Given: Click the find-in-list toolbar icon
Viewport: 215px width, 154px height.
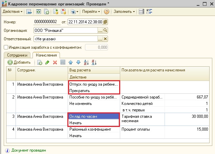Looking at the screenshot, I should point(29,12).
